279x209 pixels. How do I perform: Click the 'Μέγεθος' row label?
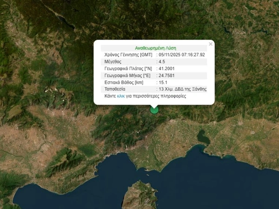(x=114, y=61)
